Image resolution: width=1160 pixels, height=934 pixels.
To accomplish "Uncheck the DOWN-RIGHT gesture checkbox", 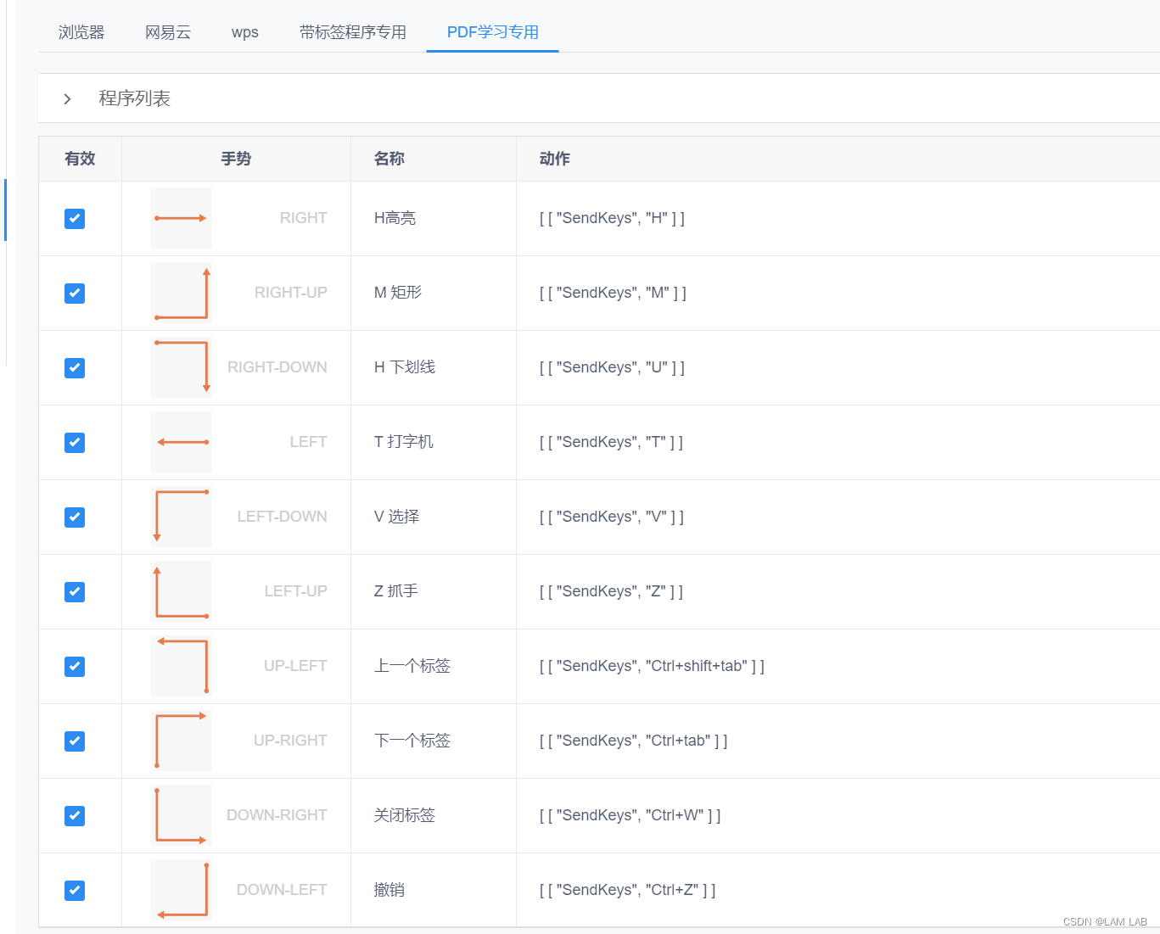I will pos(75,816).
